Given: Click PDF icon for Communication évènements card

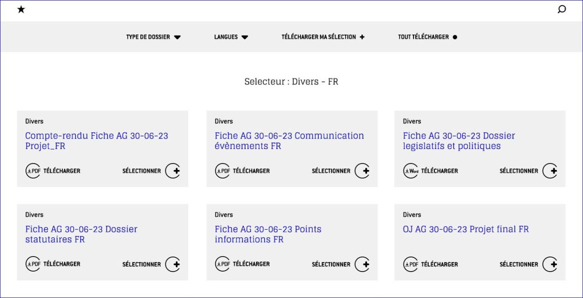Looking at the screenshot, I should pos(222,171).
